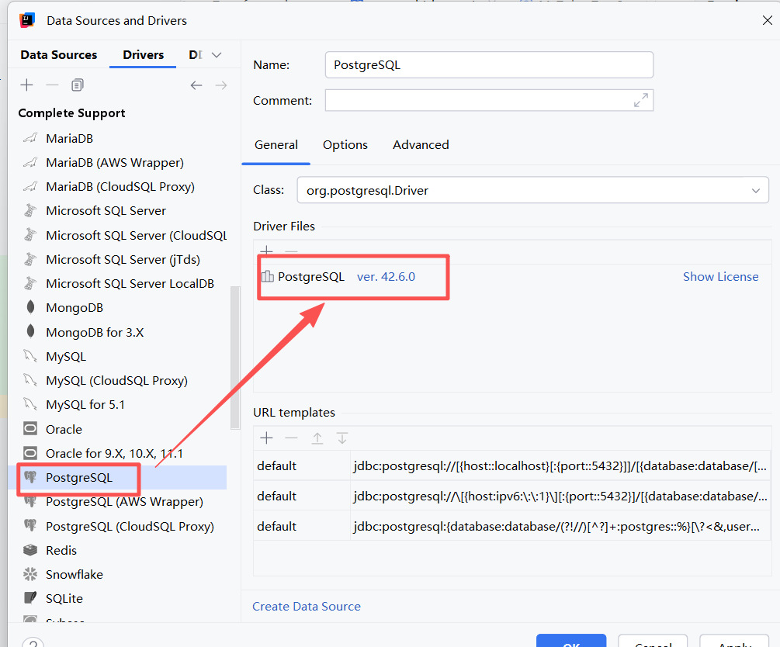Viewport: 780px width, 647px height.
Task: Select MongoDB for 3.X driver
Action: click(95, 332)
